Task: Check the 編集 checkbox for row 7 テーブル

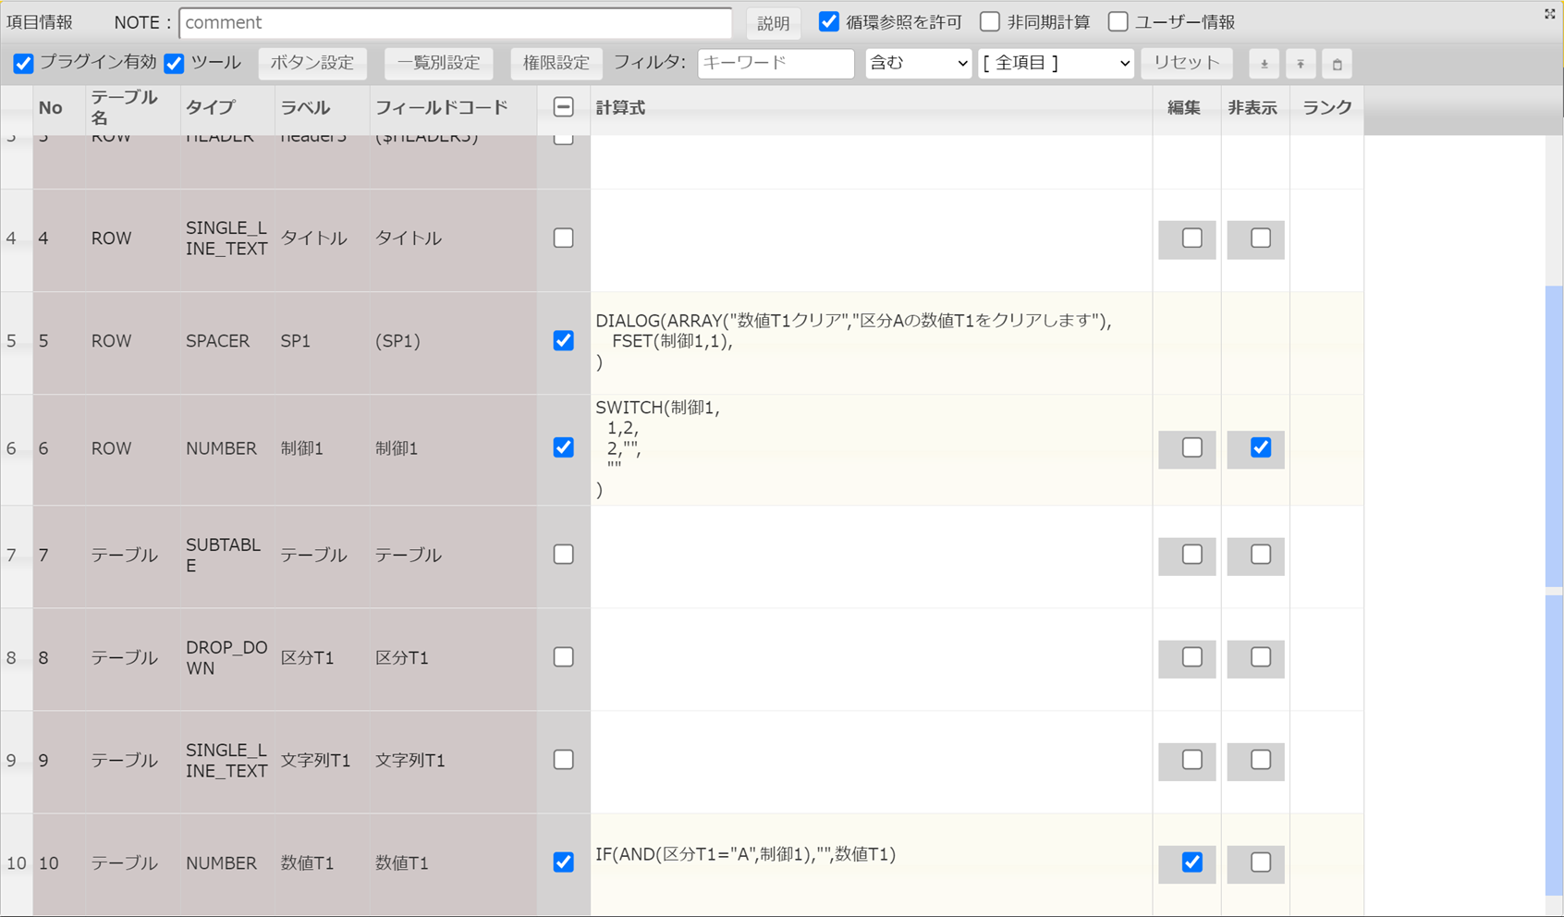Action: 1191,555
